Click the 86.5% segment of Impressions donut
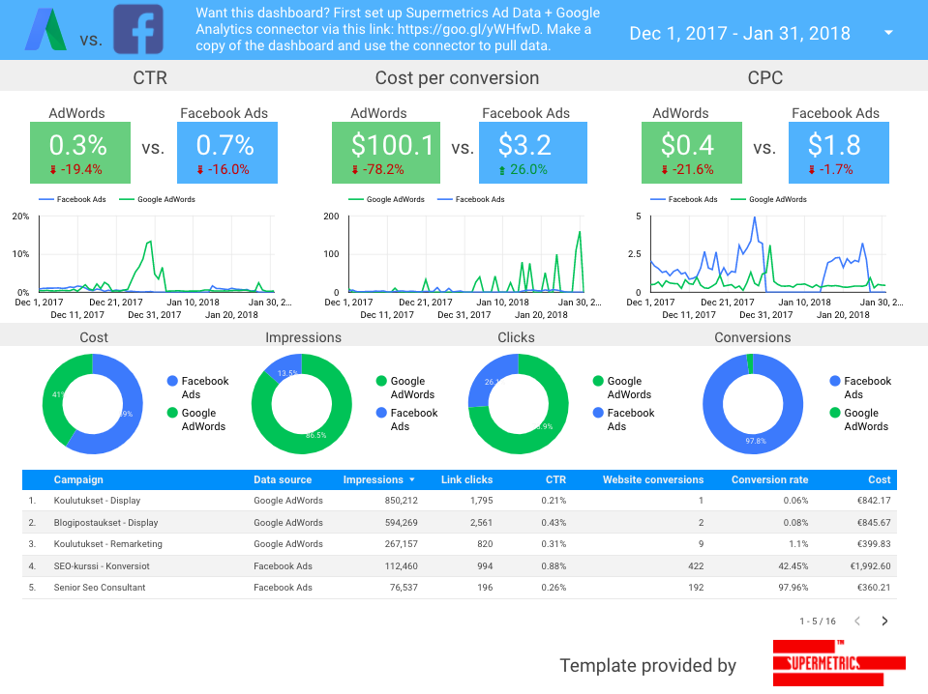The height and width of the screenshot is (694, 928). [x=316, y=435]
